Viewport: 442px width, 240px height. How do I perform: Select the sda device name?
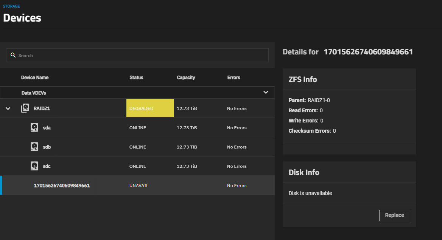pos(47,128)
